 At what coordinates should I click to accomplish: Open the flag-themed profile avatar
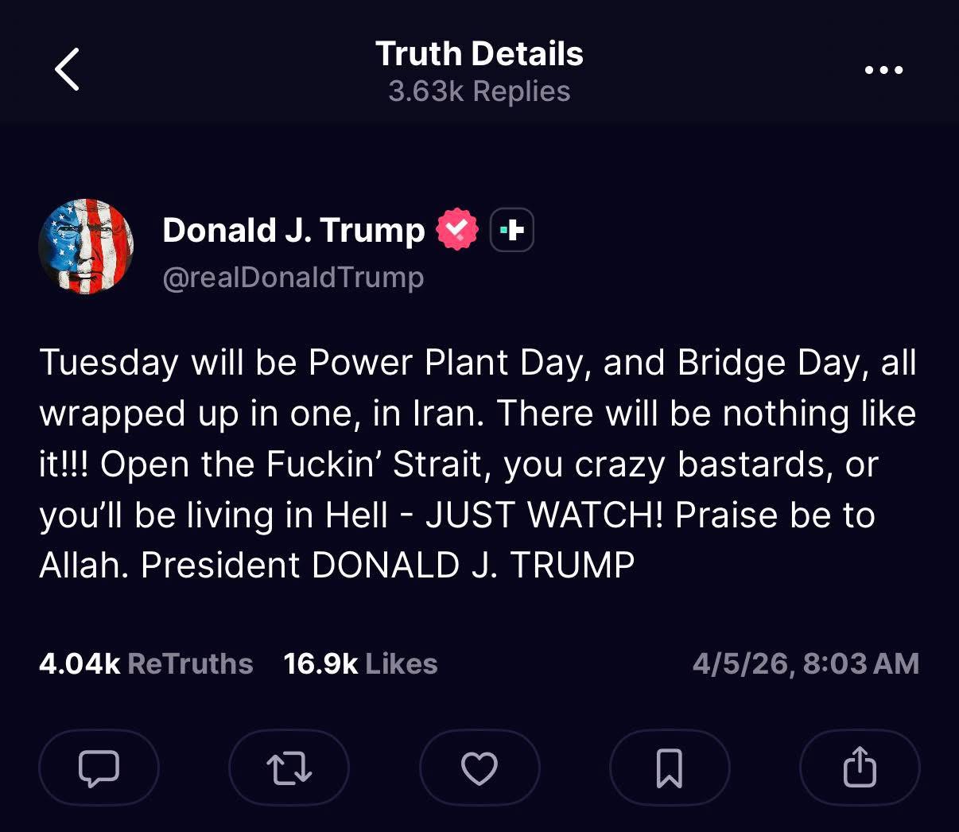pyautogui.click(x=86, y=247)
